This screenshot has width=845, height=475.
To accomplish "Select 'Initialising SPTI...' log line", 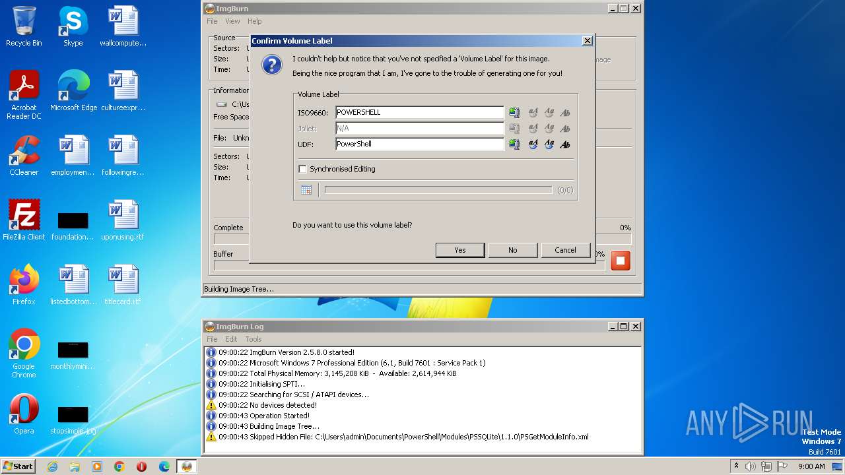I will click(261, 384).
